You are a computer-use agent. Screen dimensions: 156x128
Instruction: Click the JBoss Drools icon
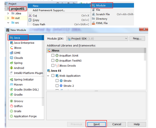tap(57, 66)
